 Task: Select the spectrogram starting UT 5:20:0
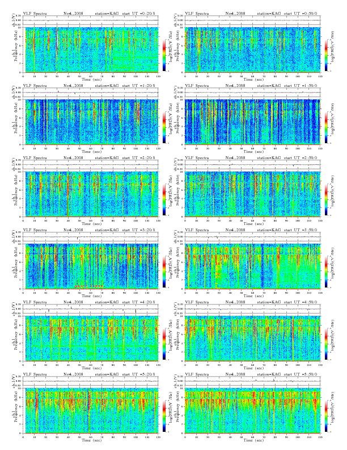[x=91, y=411]
